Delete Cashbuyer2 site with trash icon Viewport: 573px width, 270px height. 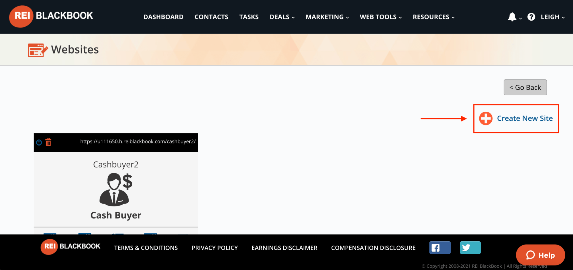click(48, 142)
